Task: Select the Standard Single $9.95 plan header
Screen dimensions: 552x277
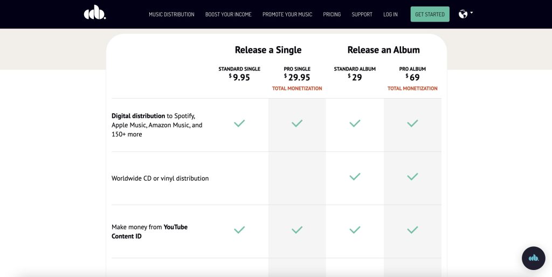Action: pyautogui.click(x=239, y=74)
